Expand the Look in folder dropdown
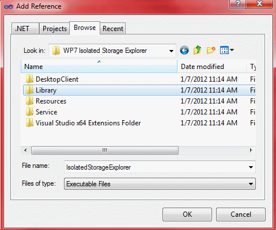Image resolution: width=276 pixels, height=230 pixels. pyautogui.click(x=171, y=51)
